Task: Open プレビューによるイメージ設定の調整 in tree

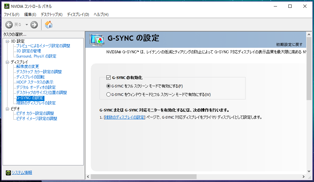Action: (43, 46)
